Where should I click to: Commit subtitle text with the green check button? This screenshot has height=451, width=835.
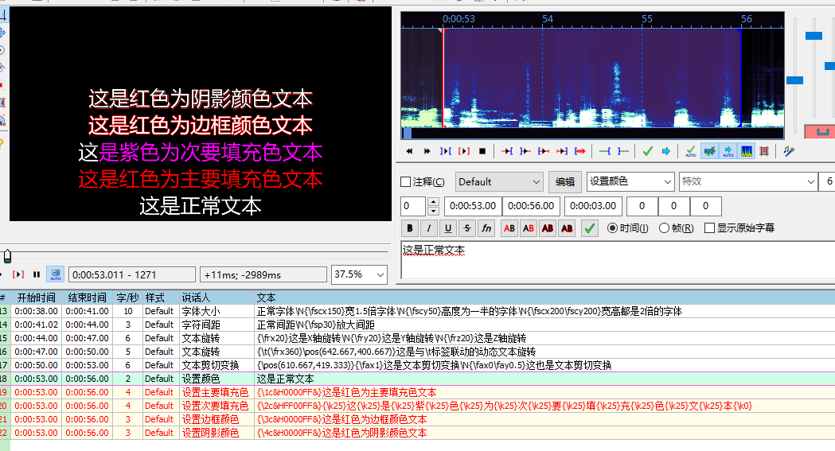pyautogui.click(x=590, y=228)
